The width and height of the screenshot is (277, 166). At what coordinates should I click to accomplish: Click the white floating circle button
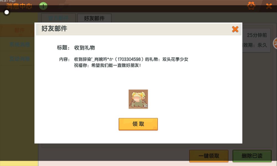[7, 12]
